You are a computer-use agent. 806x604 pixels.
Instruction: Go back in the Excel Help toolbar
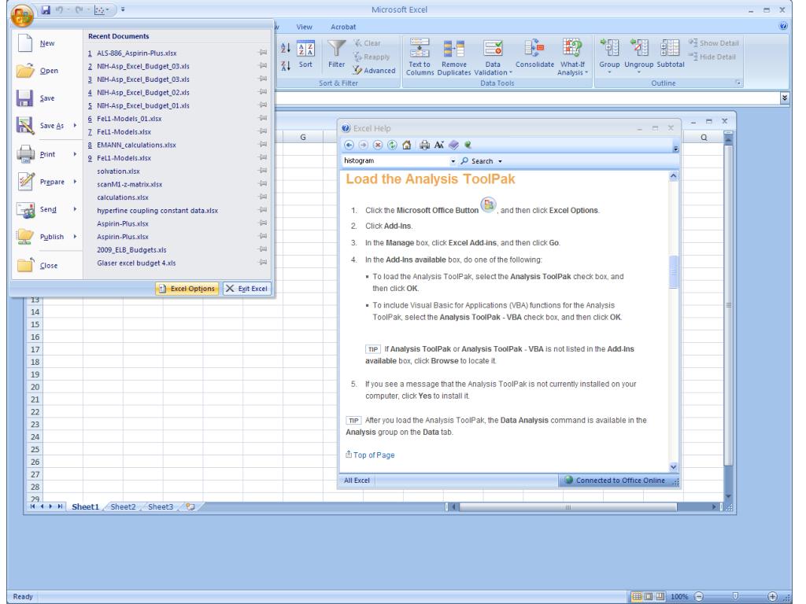tap(349, 145)
